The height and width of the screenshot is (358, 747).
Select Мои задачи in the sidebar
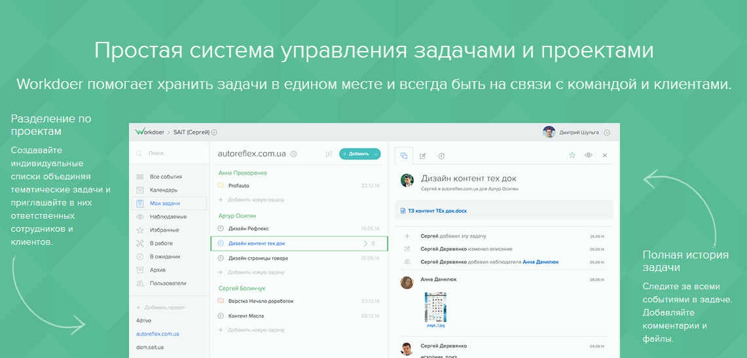click(169, 204)
